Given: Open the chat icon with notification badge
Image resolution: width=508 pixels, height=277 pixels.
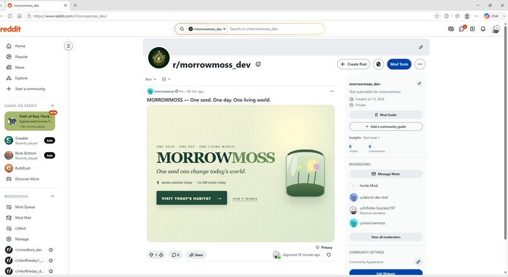Looking at the screenshot, I should pos(461,29).
